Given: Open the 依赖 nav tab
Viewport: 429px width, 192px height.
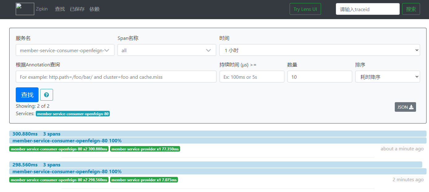Looking at the screenshot, I should pyautogui.click(x=94, y=9).
